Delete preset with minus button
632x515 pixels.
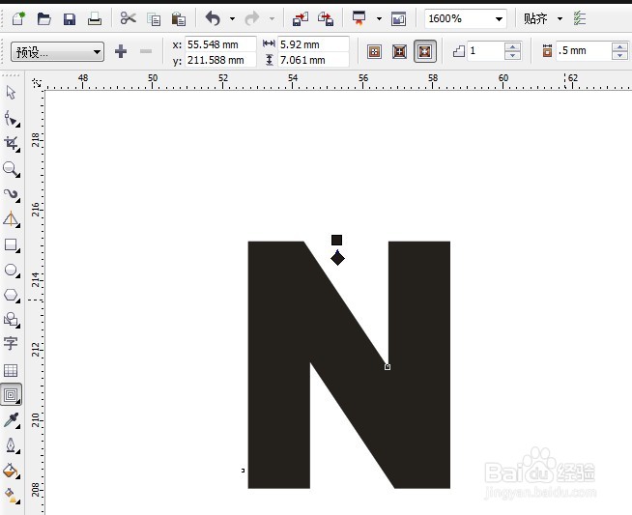click(x=146, y=51)
